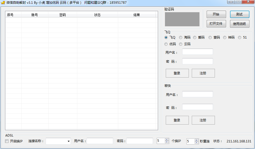
Task: Focus the 若快 用户名 input field
Action: click(x=197, y=94)
